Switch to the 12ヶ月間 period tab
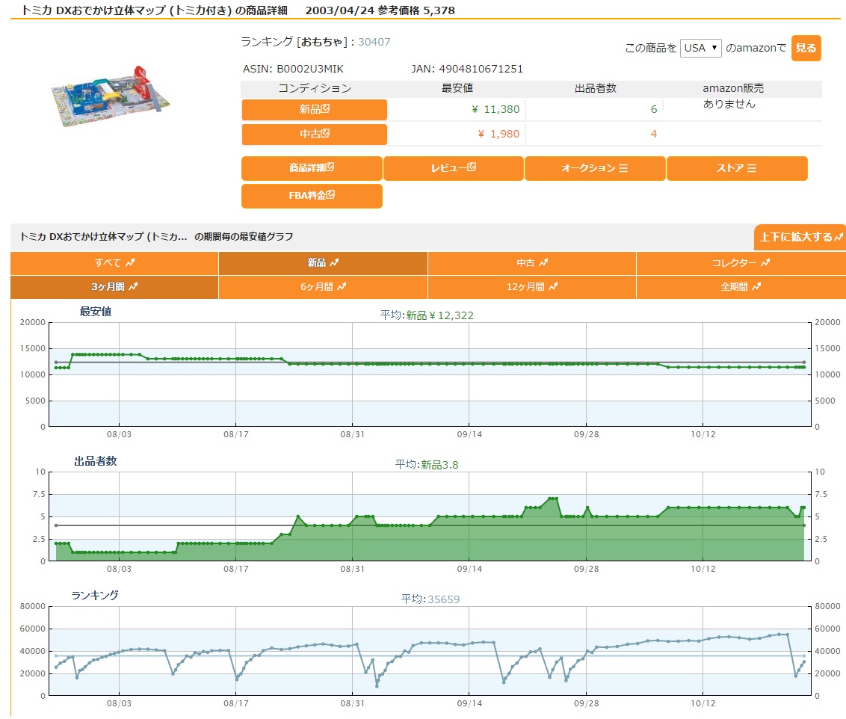Viewport: 846px width, 719px height. pos(532,287)
